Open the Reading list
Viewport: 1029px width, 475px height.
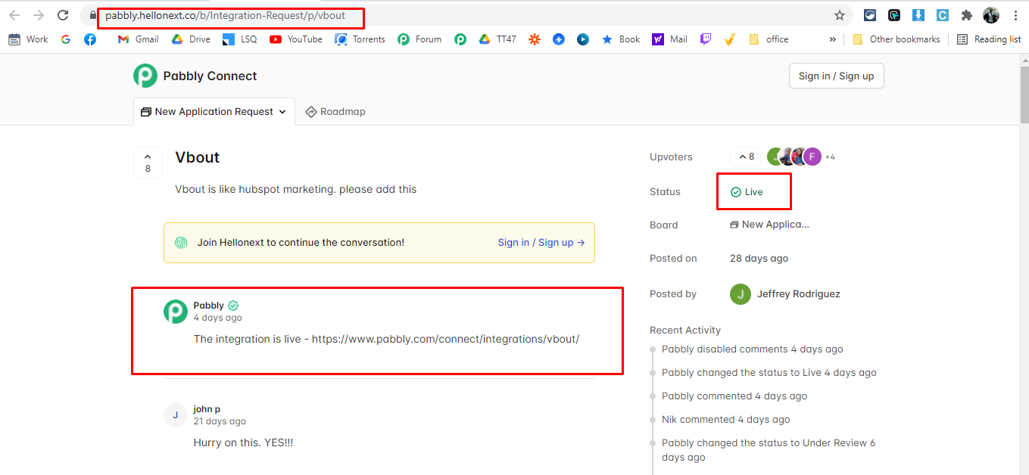point(989,39)
